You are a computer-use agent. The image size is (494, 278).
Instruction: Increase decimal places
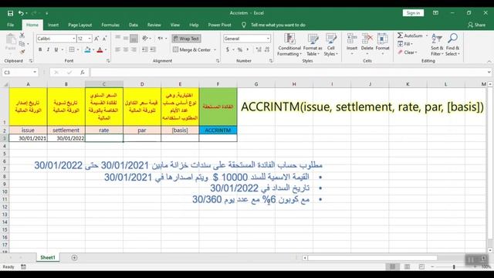[259, 49]
